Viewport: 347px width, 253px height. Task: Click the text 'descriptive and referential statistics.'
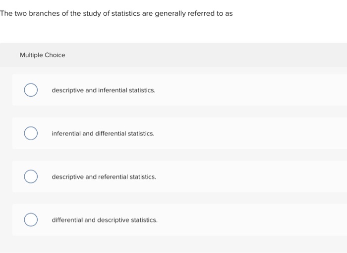pos(104,176)
